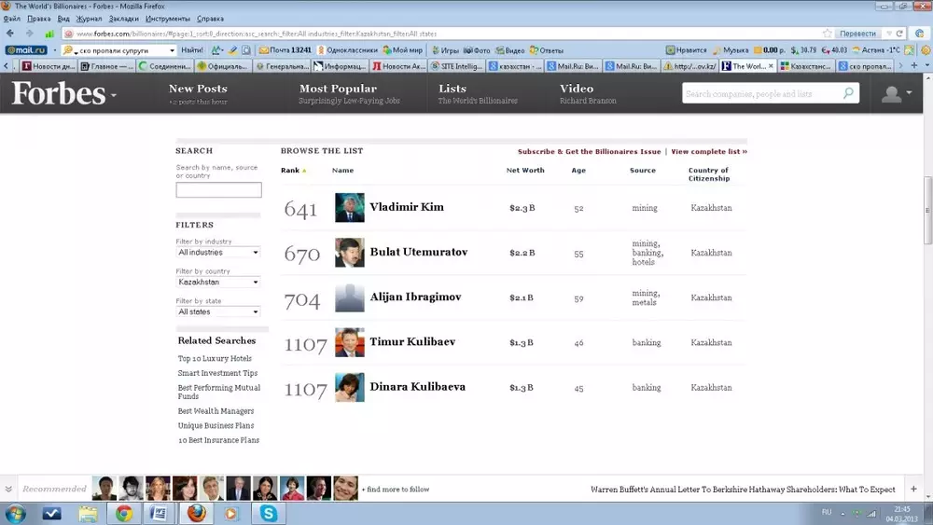Open Skype from the taskbar
This screenshot has width=933, height=525.
tap(269, 513)
